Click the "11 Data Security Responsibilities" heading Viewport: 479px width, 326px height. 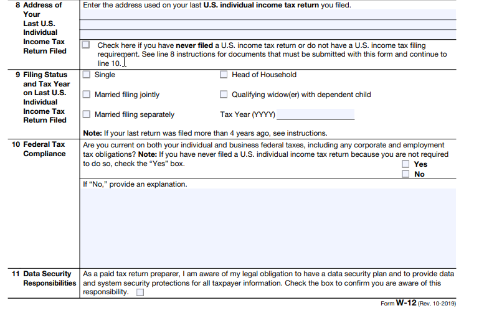[x=44, y=278]
